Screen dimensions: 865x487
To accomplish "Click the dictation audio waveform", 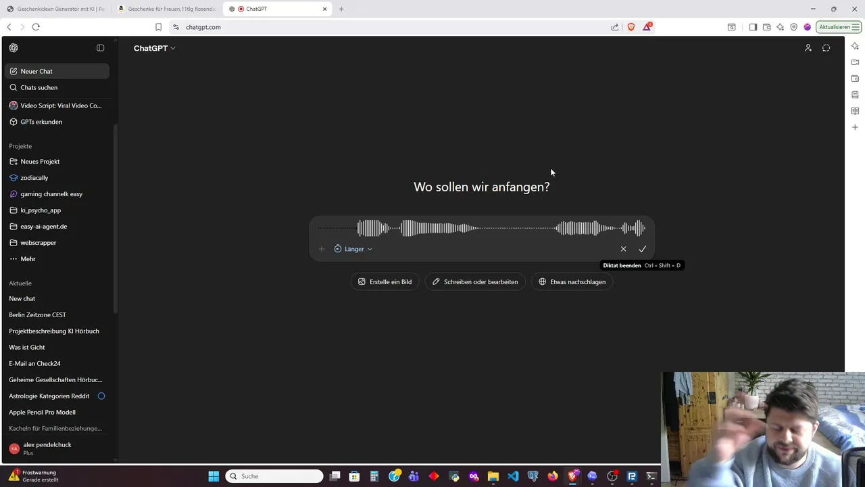I will pos(481,228).
